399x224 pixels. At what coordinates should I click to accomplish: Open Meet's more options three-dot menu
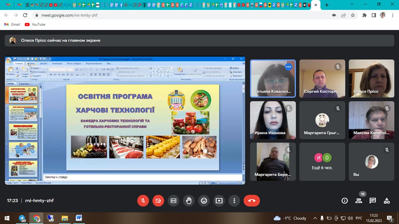[x=234, y=201]
